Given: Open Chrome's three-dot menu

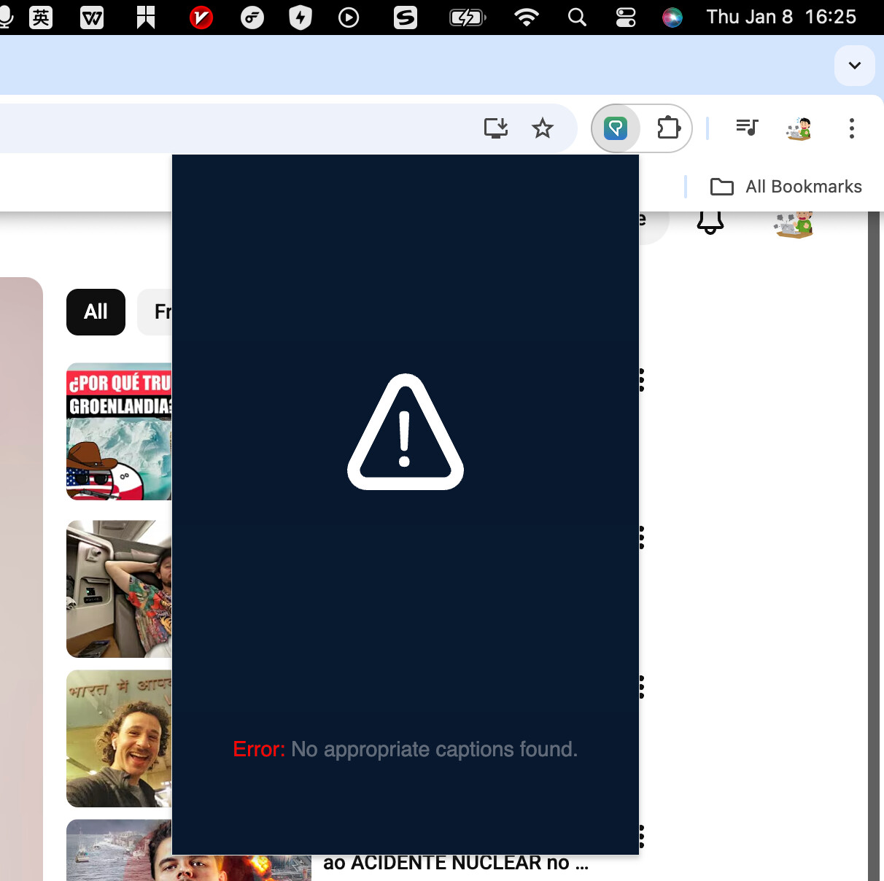Looking at the screenshot, I should point(851,129).
